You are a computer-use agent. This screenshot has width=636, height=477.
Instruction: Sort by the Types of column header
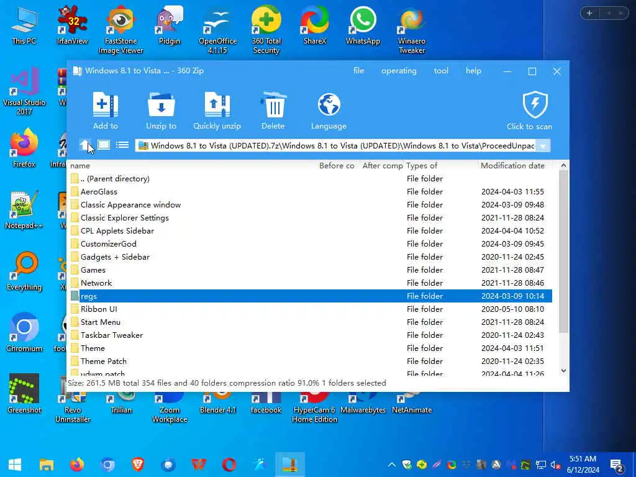point(422,165)
